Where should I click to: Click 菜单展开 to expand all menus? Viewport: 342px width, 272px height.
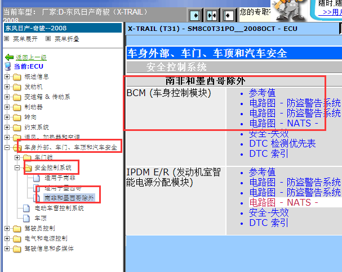[x=25, y=39]
